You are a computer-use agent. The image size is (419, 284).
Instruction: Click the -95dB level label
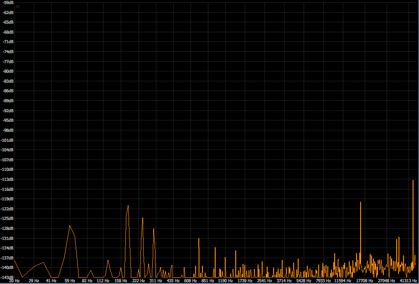(x=8, y=120)
